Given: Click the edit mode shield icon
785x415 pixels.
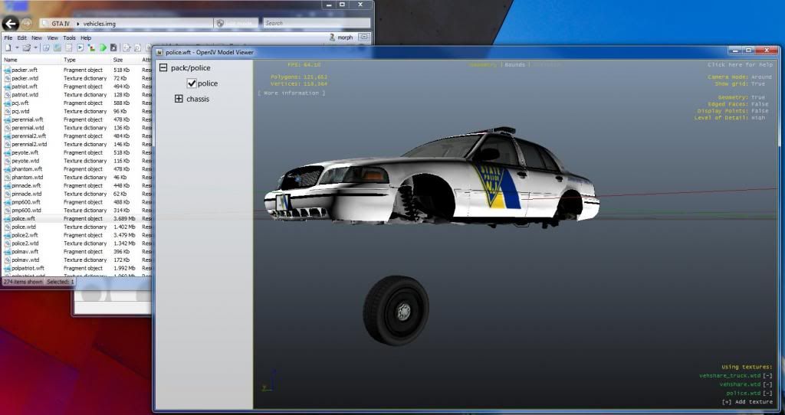Looking at the screenshot, I should click(220, 24).
